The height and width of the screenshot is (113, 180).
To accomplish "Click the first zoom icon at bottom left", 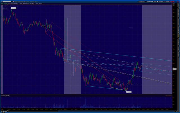I will tap(1, 111).
